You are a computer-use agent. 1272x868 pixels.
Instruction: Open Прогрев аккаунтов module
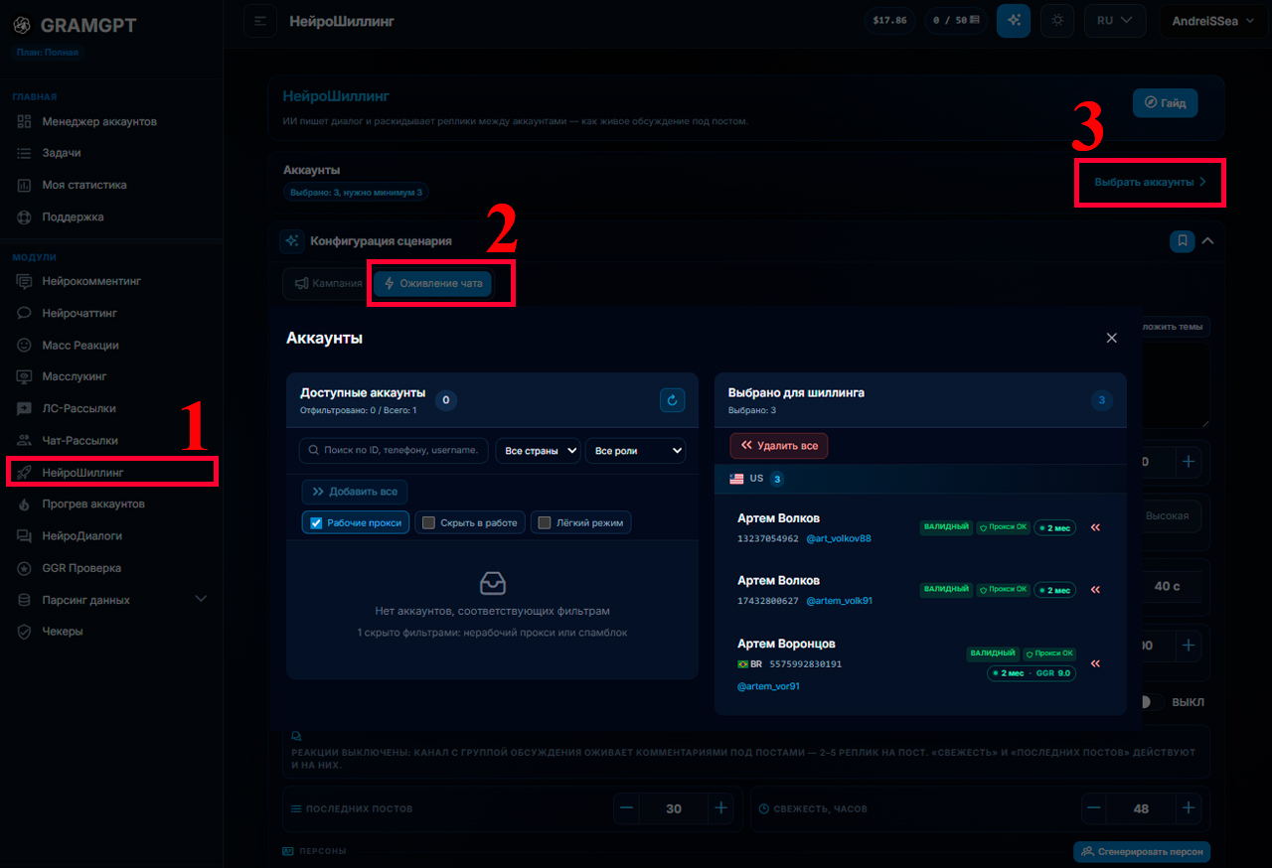[x=93, y=504]
